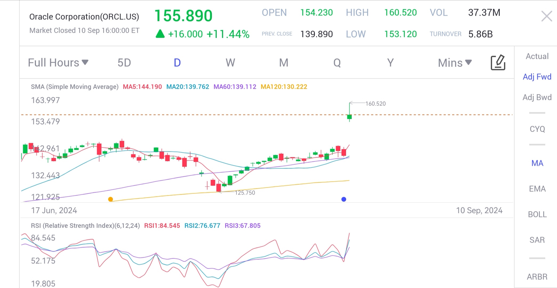Click the blue event marker dot
This screenshot has height=288, width=557.
(344, 199)
